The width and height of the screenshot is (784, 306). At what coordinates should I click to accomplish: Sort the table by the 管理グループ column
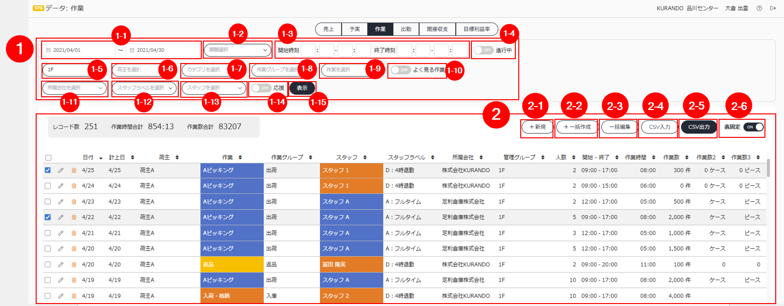543,157
